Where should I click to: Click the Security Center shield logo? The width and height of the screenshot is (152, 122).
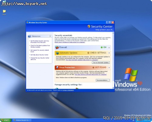[x=89, y=27]
